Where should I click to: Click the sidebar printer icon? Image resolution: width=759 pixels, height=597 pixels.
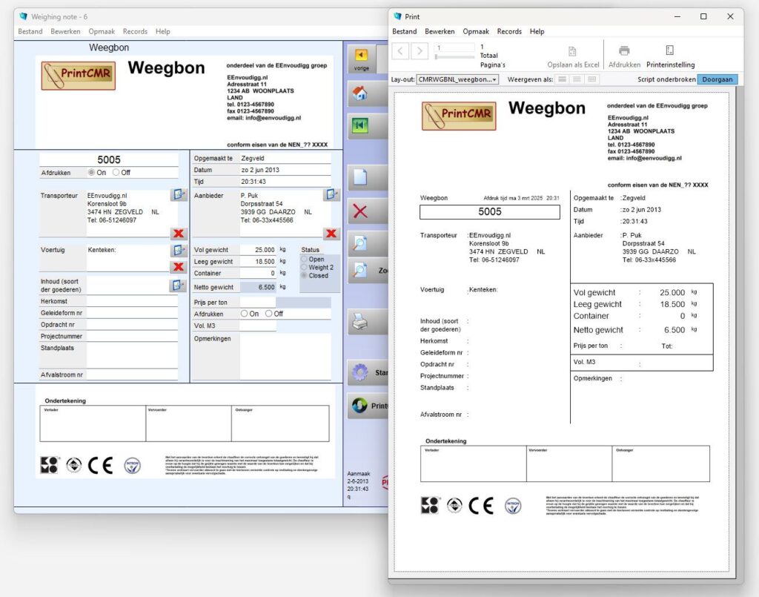point(360,321)
